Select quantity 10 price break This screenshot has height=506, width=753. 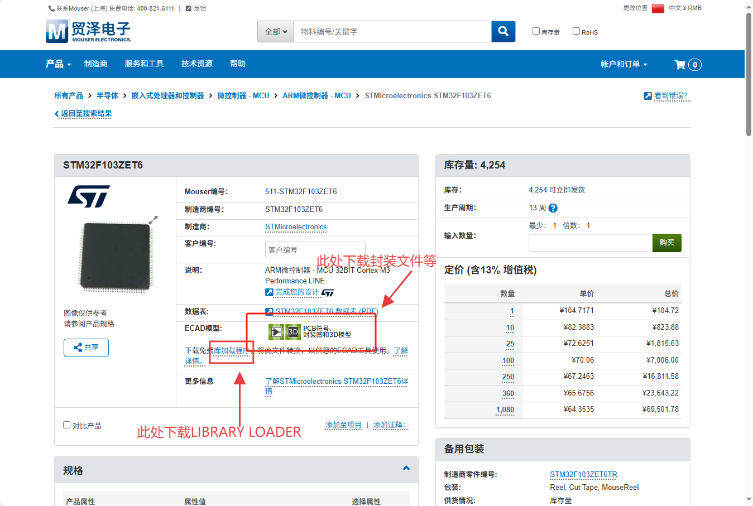point(510,328)
